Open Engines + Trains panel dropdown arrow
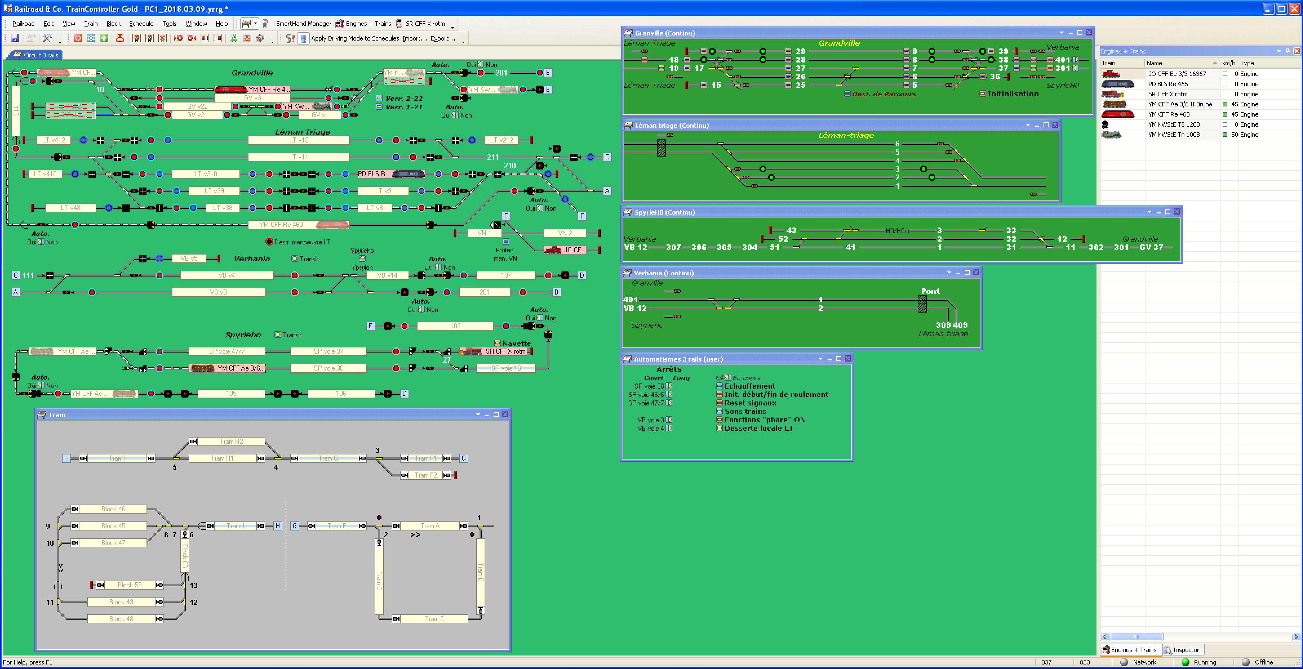 [x=1278, y=51]
